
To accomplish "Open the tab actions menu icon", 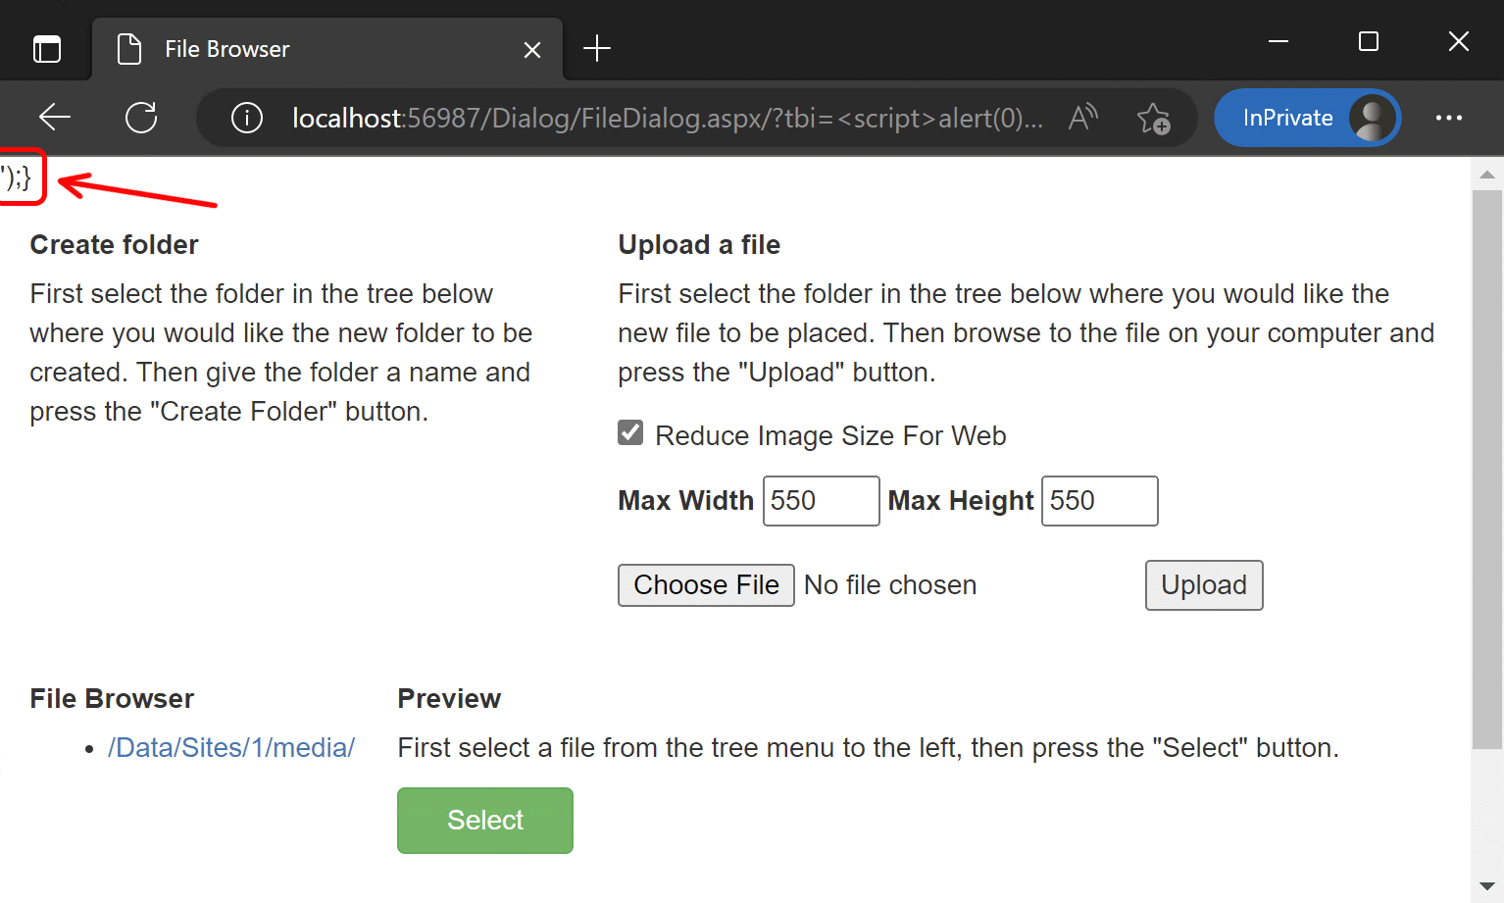I will [x=47, y=48].
